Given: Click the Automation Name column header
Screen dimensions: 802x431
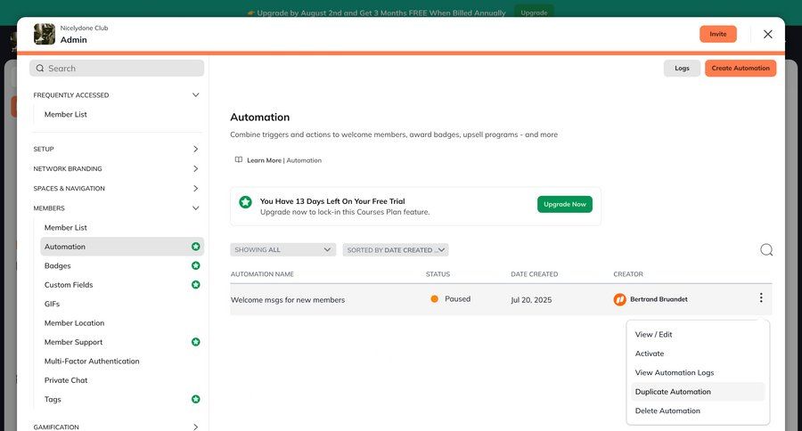Looking at the screenshot, I should 262,274.
